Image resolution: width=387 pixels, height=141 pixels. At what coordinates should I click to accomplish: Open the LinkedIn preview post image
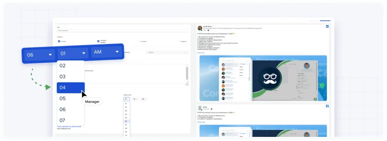click(263, 78)
